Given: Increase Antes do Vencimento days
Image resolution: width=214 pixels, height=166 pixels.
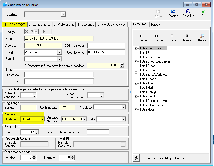Looking at the screenshot, I should tap(34, 94).
